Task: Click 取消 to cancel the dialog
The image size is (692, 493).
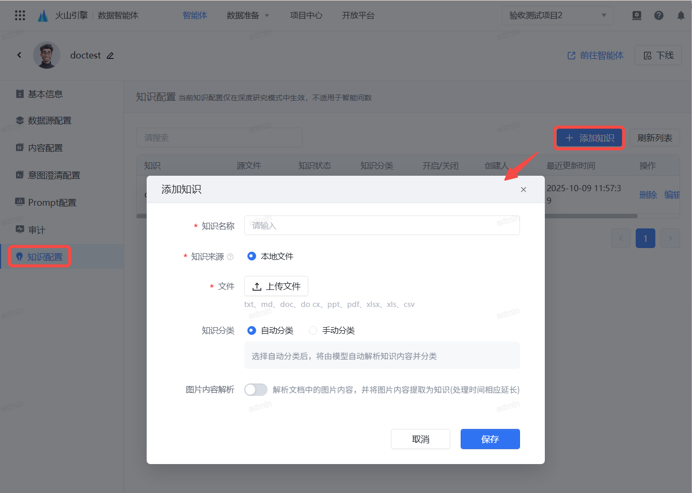Action: [420, 439]
